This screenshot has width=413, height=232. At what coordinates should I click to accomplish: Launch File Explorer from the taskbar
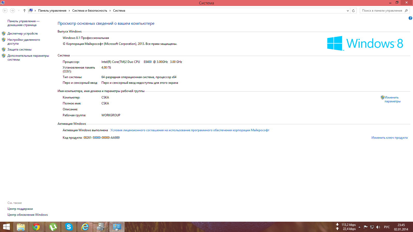tap(21, 227)
